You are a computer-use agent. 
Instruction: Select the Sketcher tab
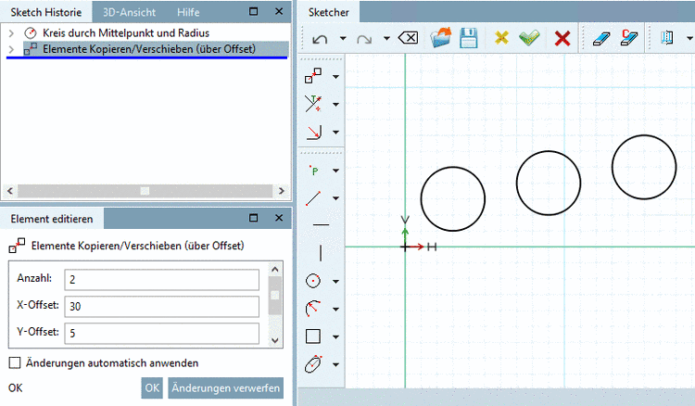pos(328,12)
